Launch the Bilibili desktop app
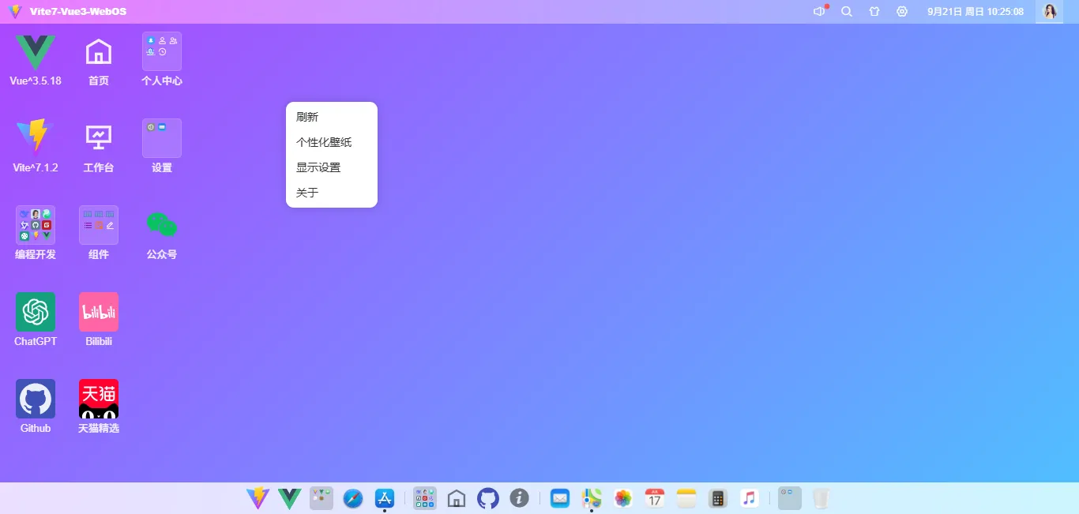This screenshot has height=514, width=1079. pyautogui.click(x=98, y=312)
